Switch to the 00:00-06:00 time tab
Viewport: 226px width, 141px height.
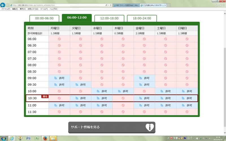44,18
